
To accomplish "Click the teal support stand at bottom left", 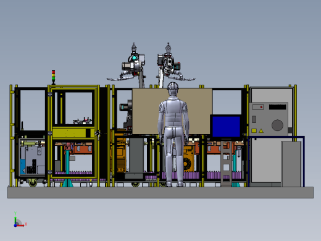I will point(68,169).
